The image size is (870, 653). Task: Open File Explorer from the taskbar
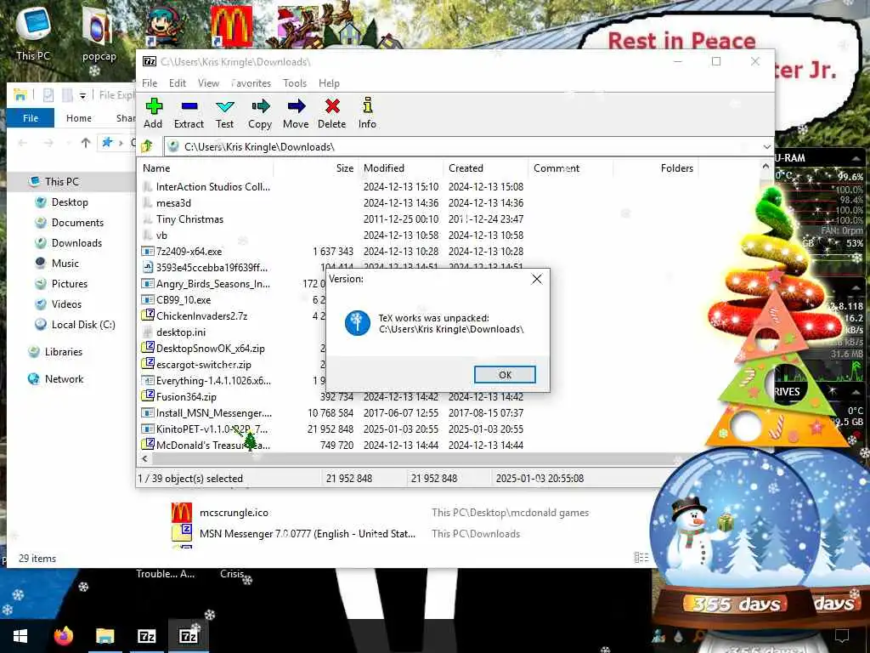point(105,636)
